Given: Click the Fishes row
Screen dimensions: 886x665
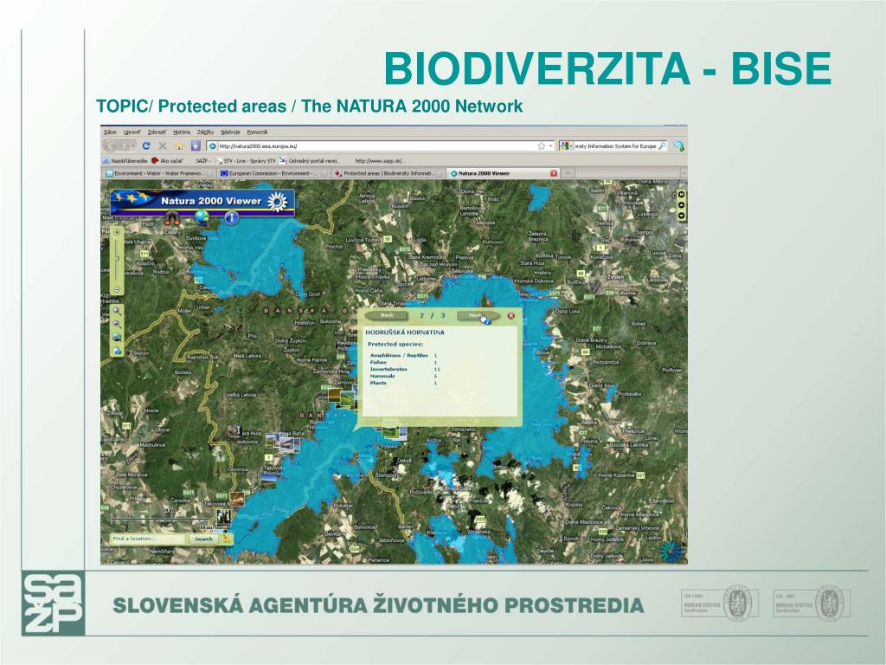Looking at the screenshot, I should coord(403,363).
